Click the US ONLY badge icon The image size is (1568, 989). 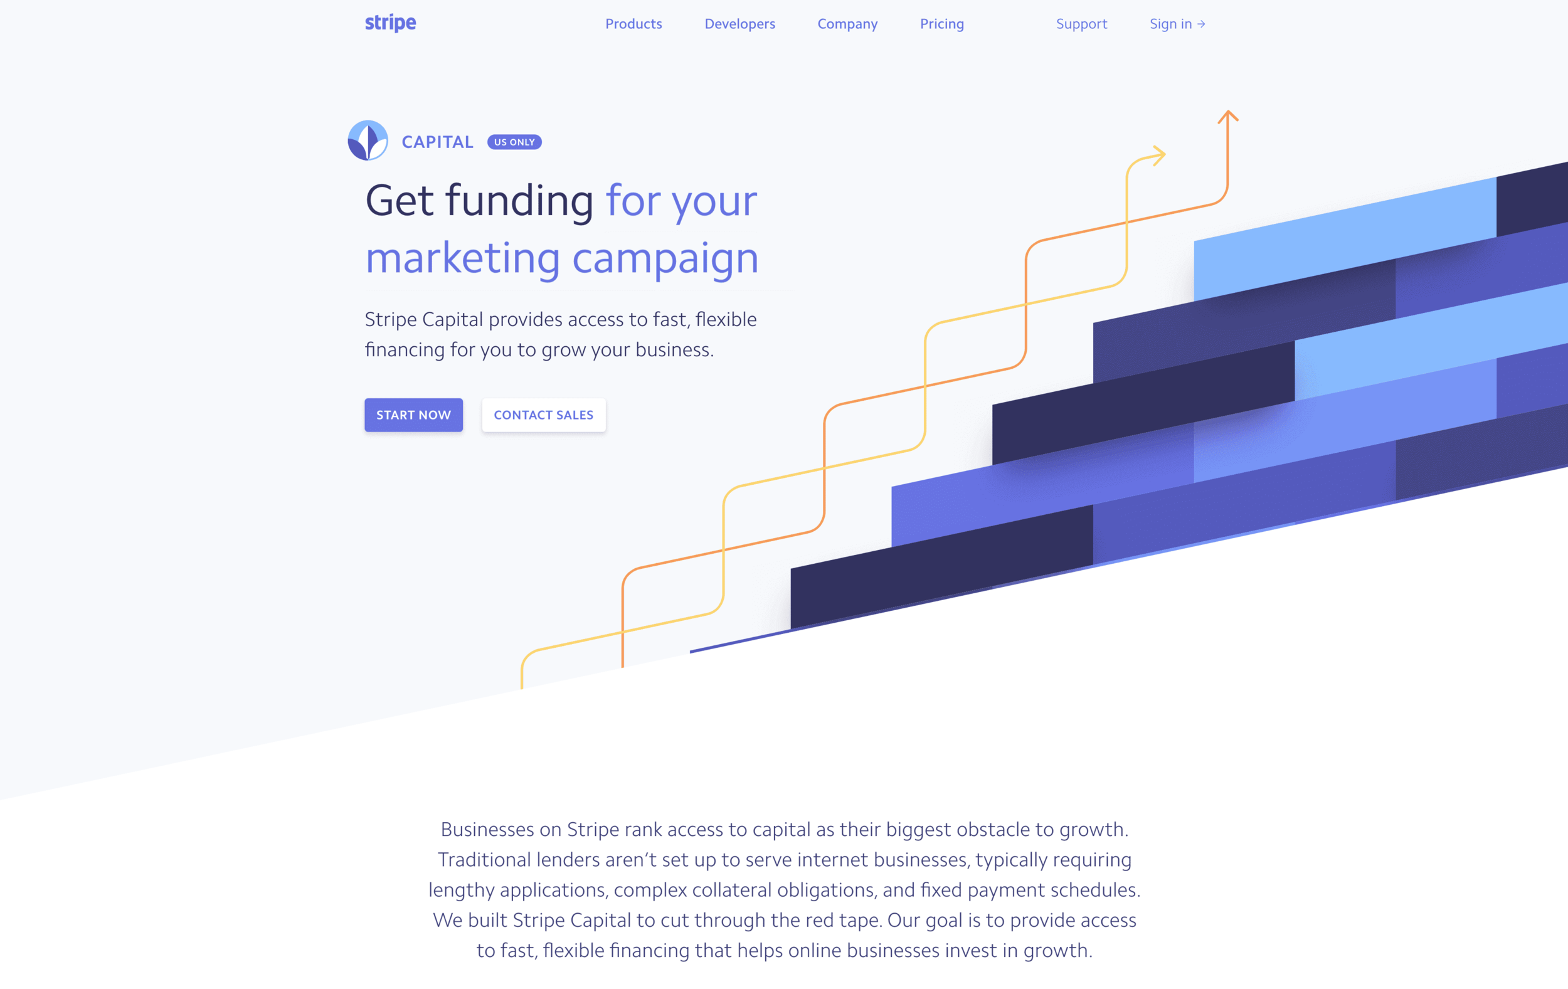[x=513, y=141]
